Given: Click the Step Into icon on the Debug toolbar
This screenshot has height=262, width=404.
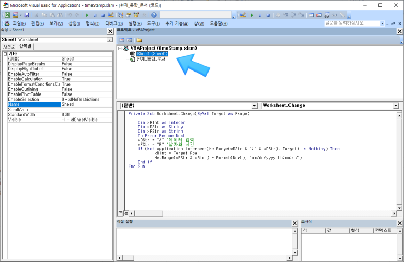Looking at the screenshot, I should point(285,15).
